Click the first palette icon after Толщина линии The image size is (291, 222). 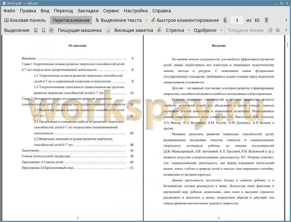(x=270, y=30)
